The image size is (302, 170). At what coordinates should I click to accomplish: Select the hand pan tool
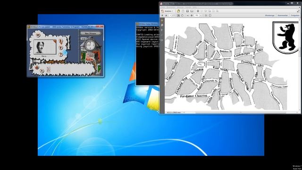(182, 16)
